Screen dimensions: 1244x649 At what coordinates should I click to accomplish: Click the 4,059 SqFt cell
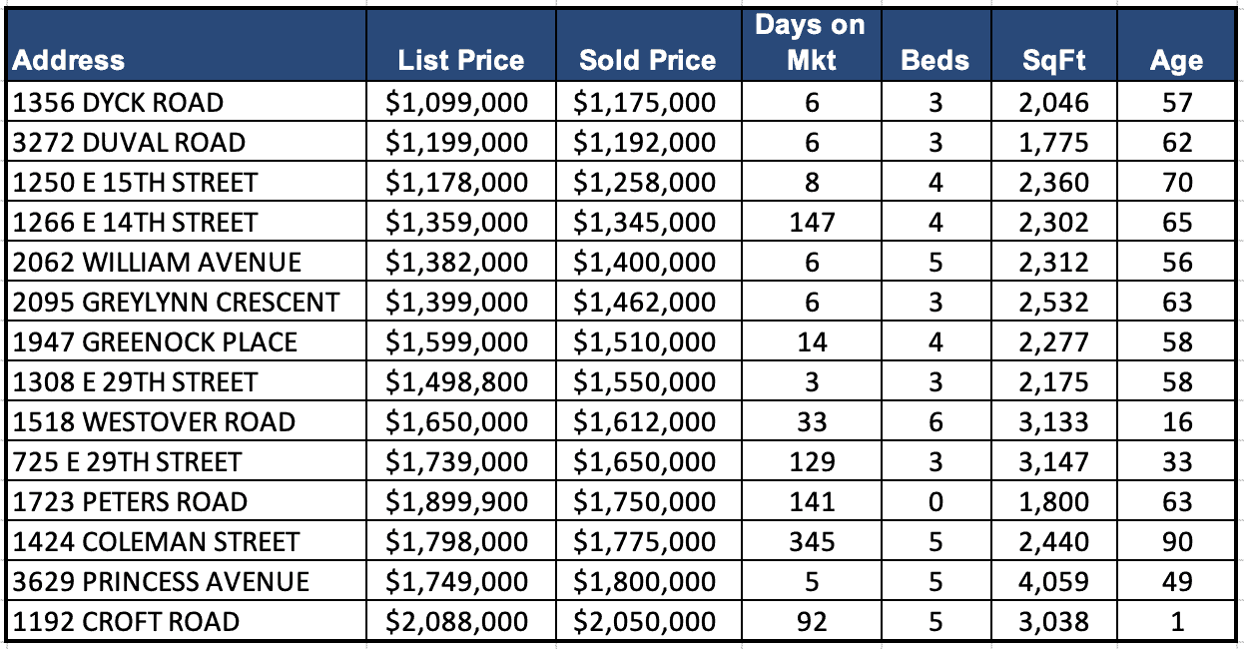(1055, 581)
